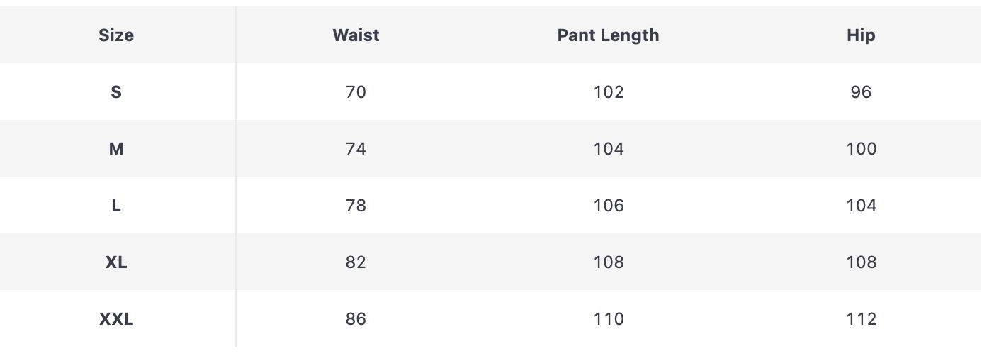Click the Pant Length column header
999x356 pixels.
coord(608,35)
